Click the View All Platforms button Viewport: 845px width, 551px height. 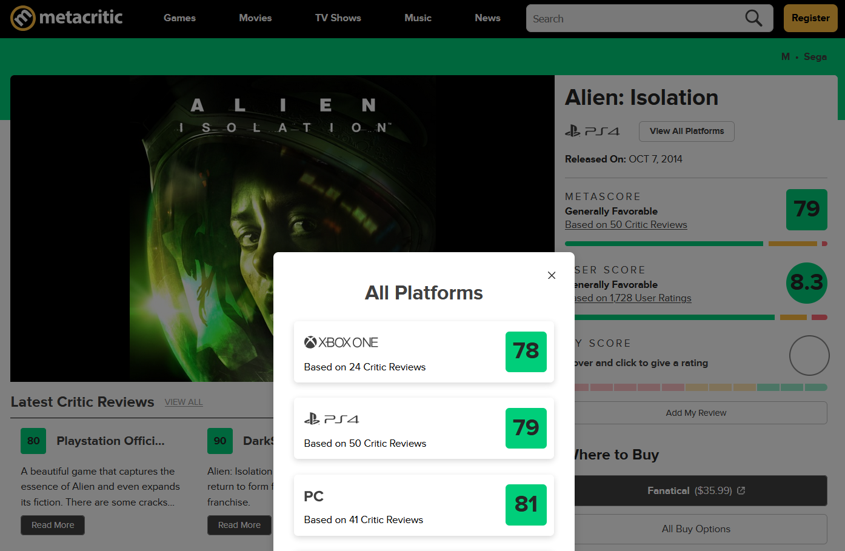[x=687, y=132]
